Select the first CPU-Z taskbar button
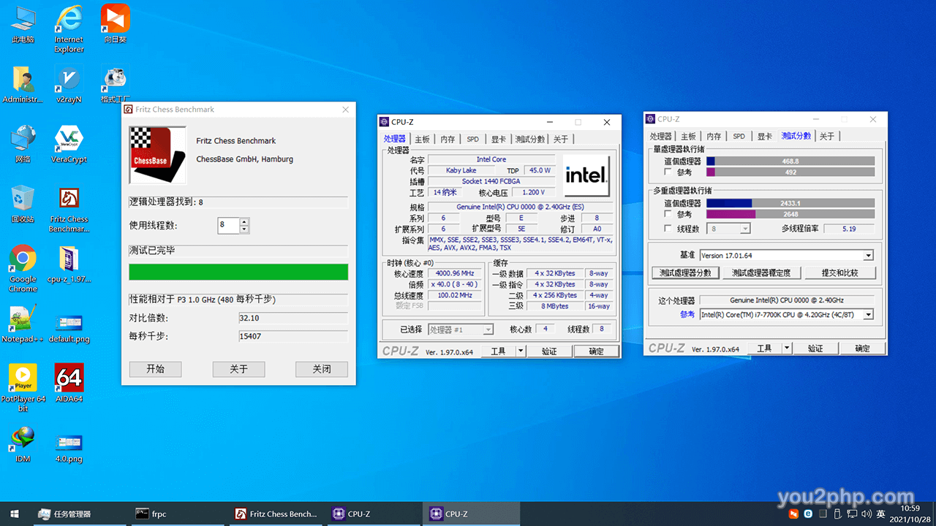 click(372, 514)
